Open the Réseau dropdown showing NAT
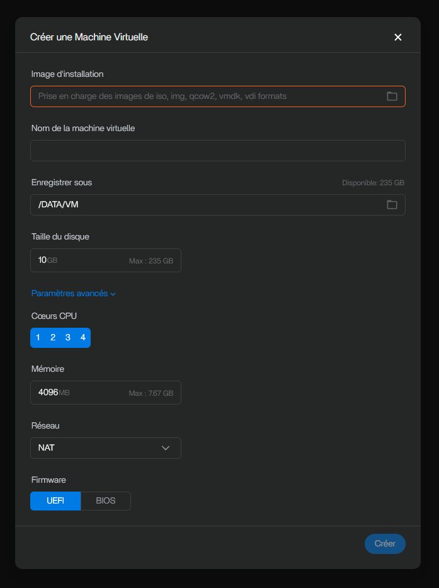Image resolution: width=439 pixels, height=588 pixels. click(105, 448)
